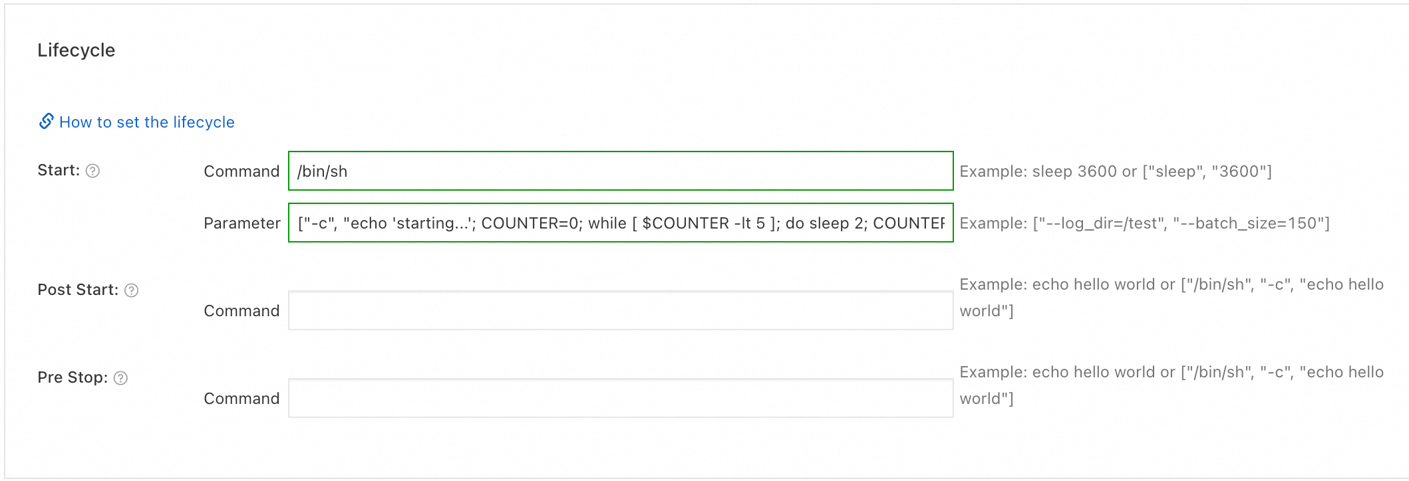The width and height of the screenshot is (1409, 481).
Task: Click the help icon next to Start
Action: point(93,171)
